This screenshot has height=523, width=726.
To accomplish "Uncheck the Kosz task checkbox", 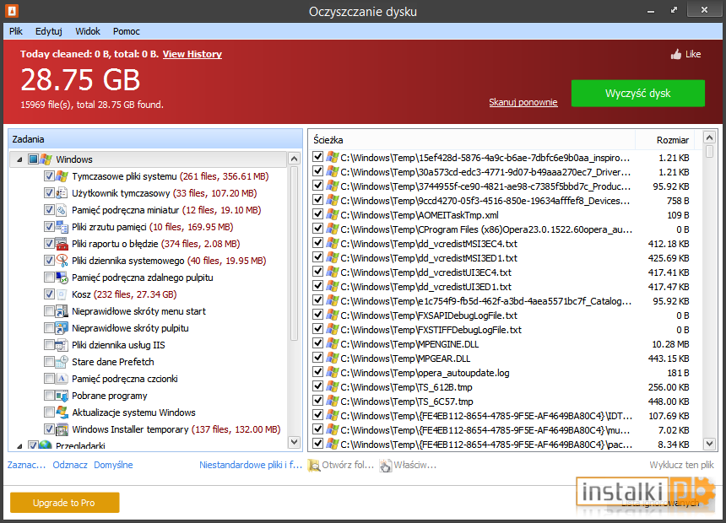I will (49, 294).
